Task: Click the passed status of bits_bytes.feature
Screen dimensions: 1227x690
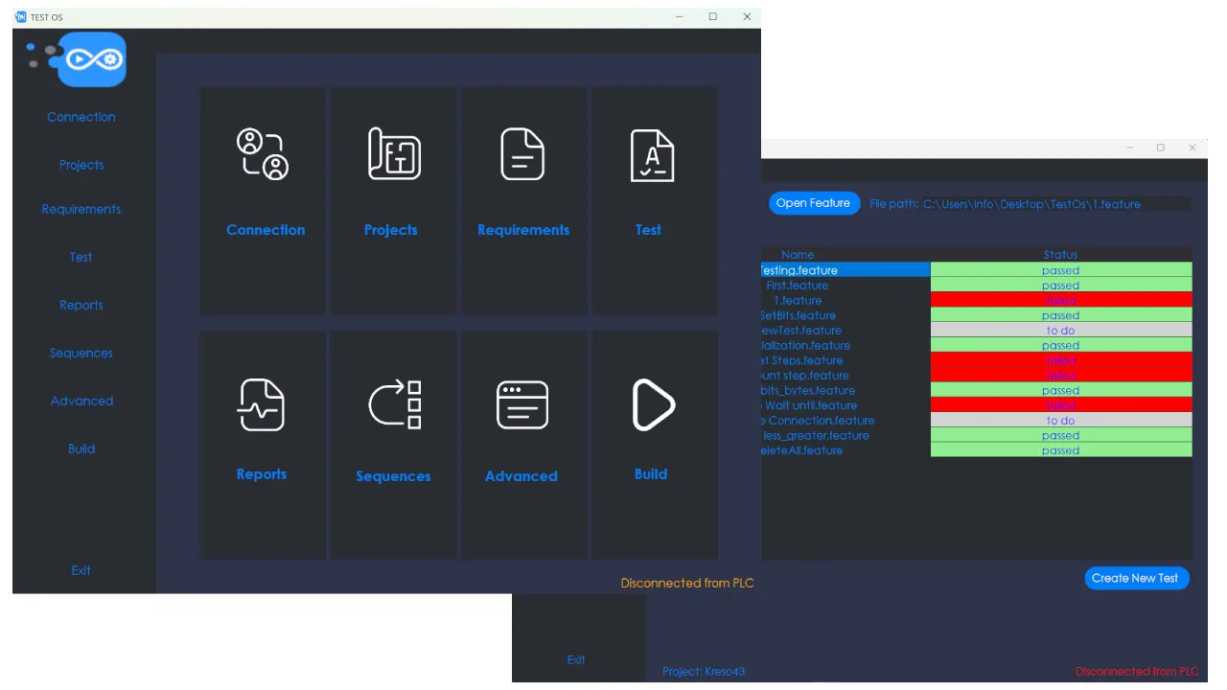Action: click(x=1061, y=390)
